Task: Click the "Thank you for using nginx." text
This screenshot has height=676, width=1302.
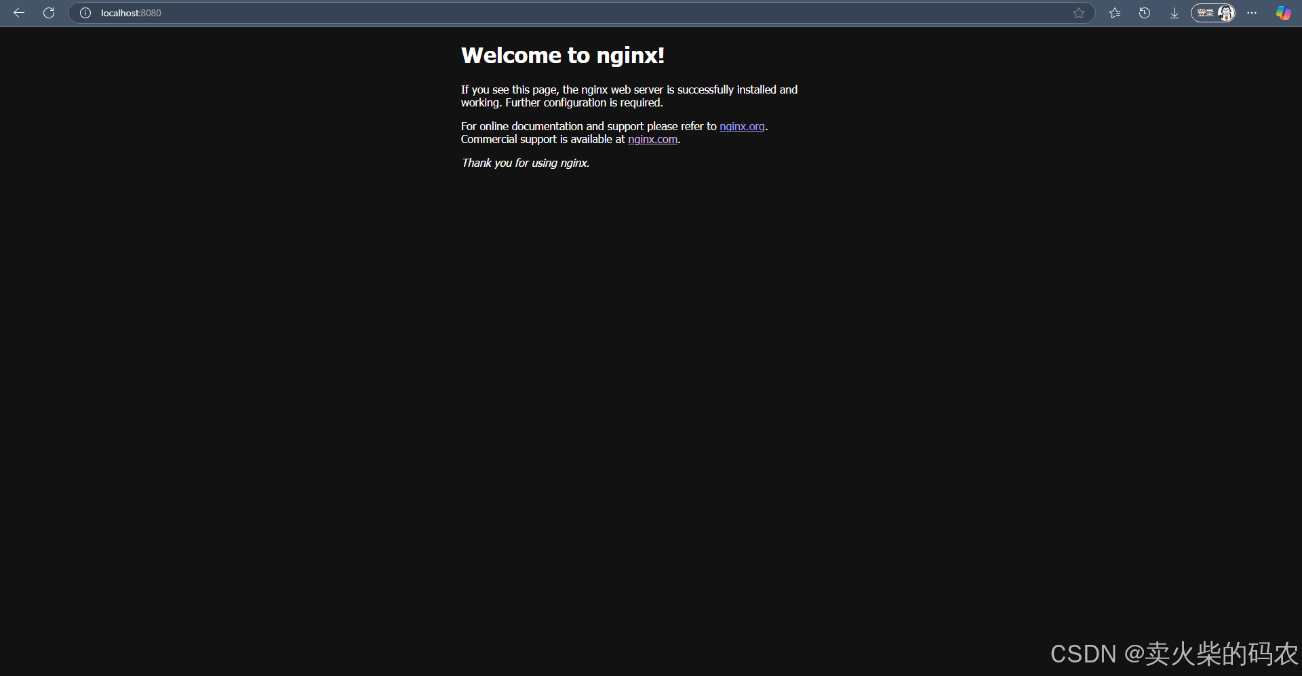Action: [x=526, y=163]
